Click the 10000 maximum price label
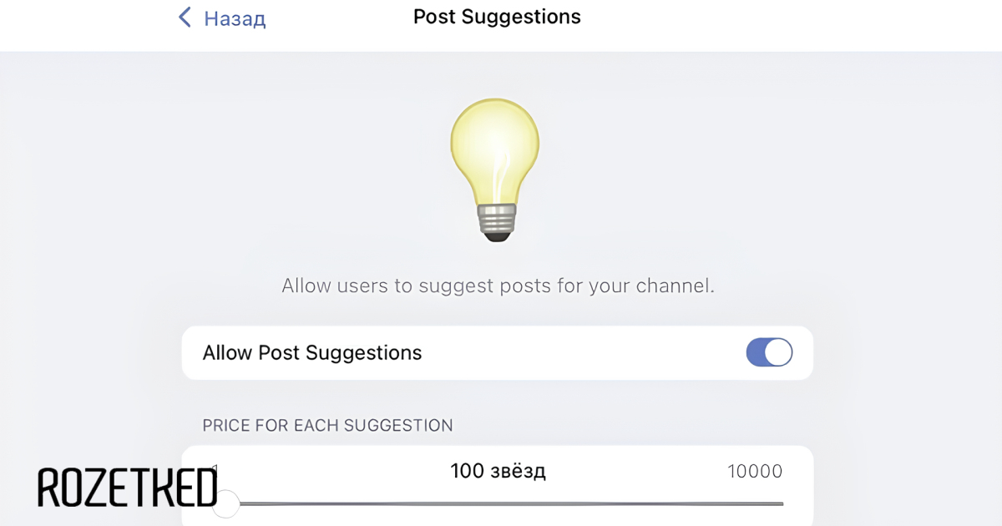The width and height of the screenshot is (1002, 526). coord(755,472)
